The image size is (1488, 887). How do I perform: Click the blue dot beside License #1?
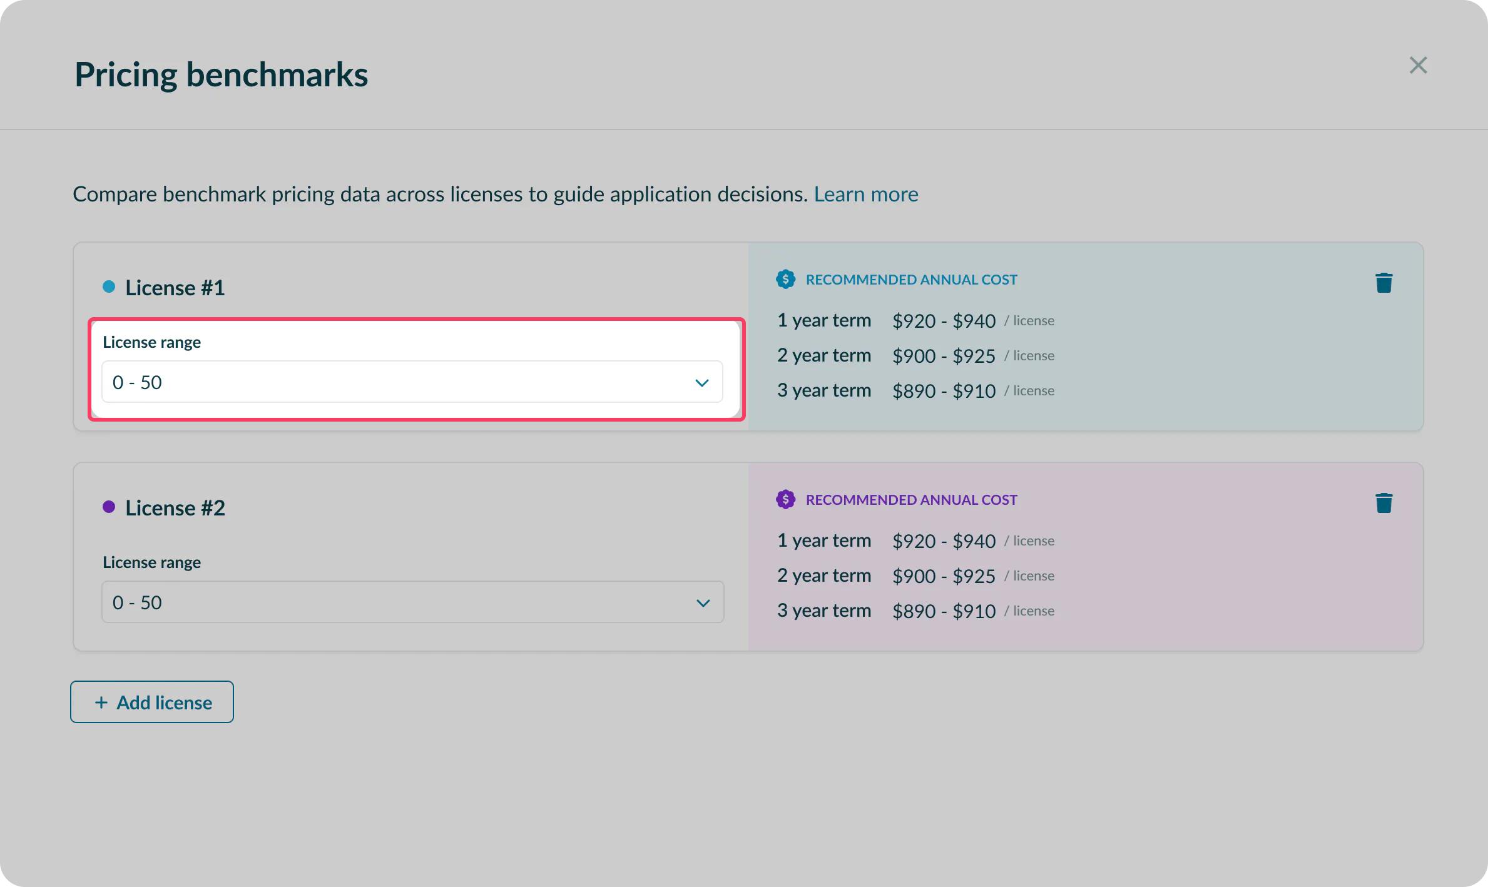pyautogui.click(x=109, y=287)
